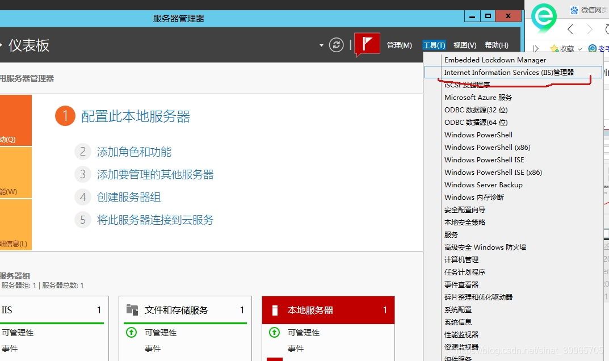Open the 本地服务器 tile header
This screenshot has height=361, width=609.
tap(328, 310)
